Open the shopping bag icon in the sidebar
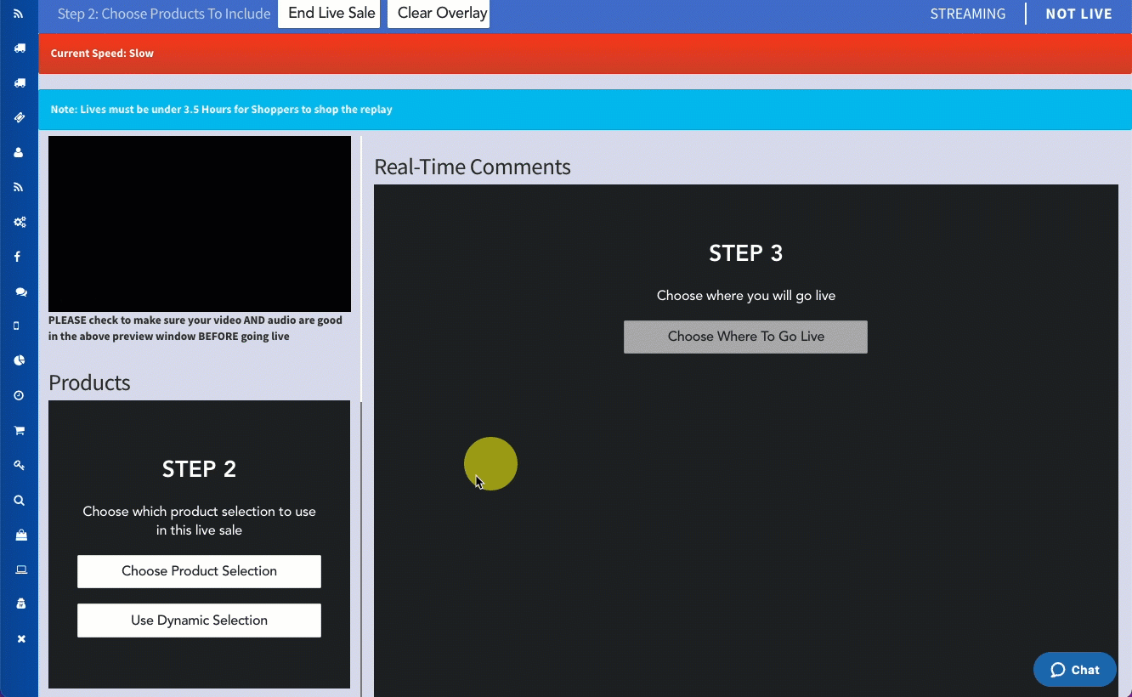This screenshot has height=697, width=1132. 20,535
